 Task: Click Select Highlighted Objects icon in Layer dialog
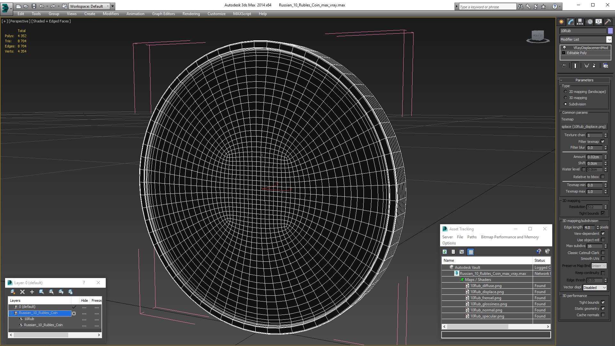tap(41, 292)
